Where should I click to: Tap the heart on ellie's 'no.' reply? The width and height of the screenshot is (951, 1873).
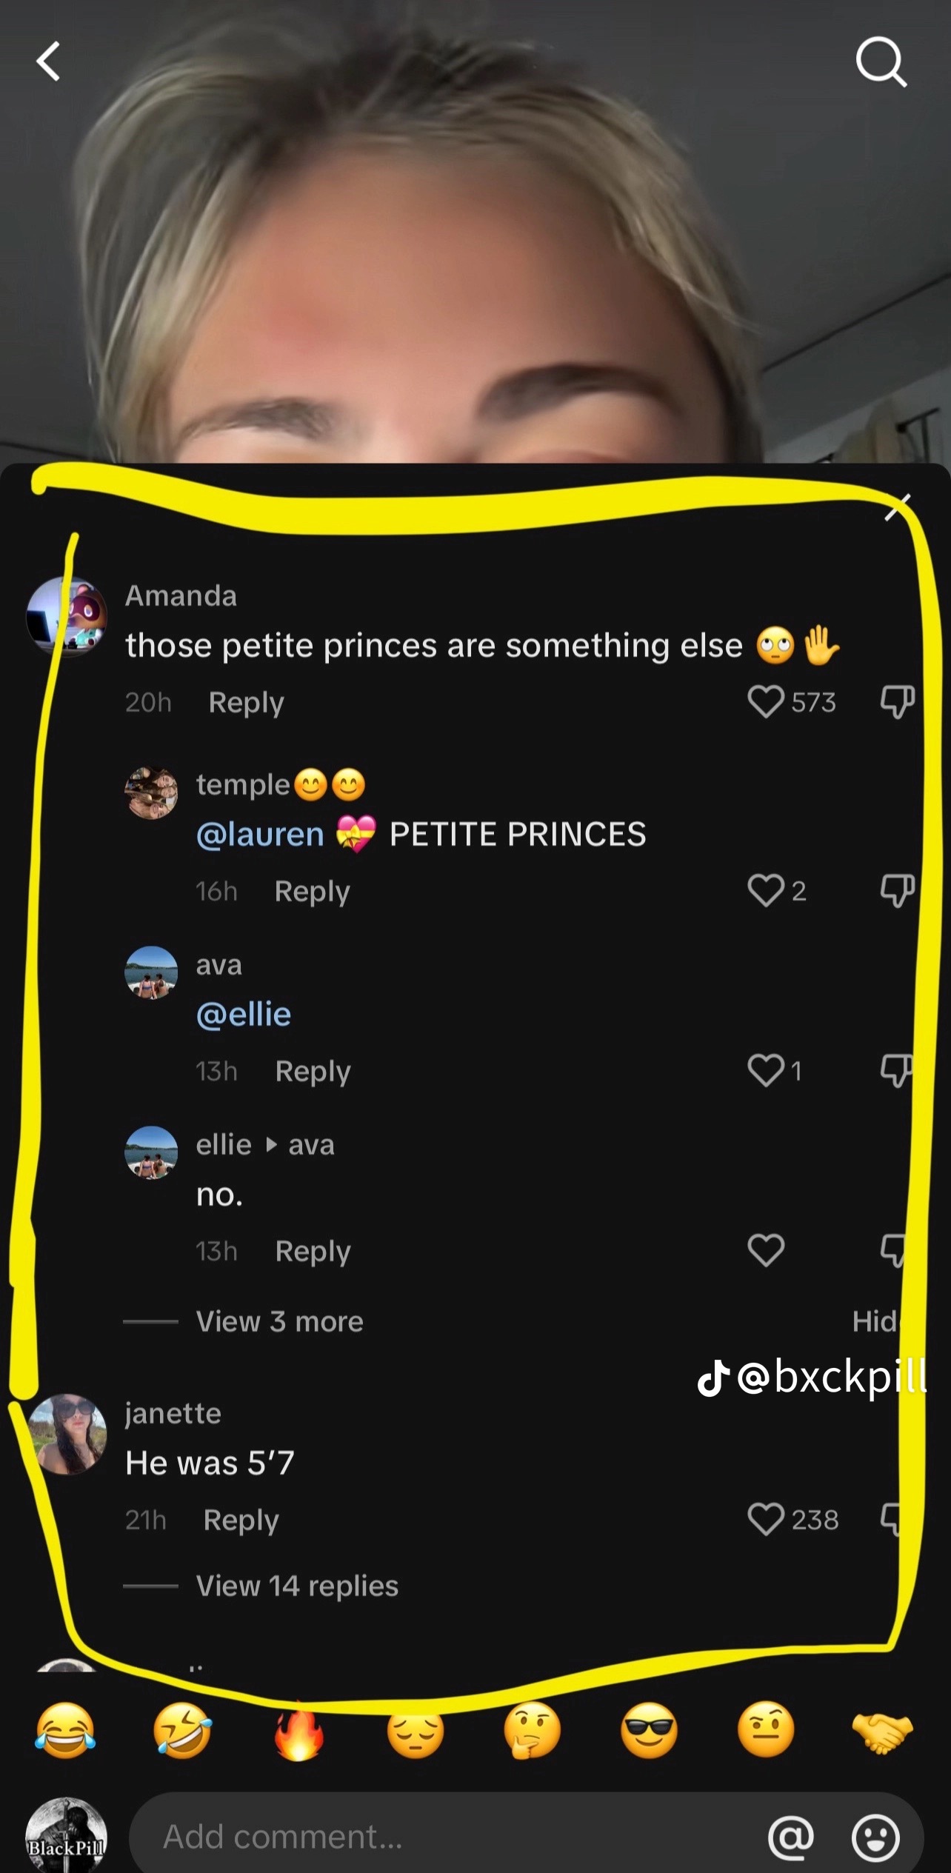766,1250
